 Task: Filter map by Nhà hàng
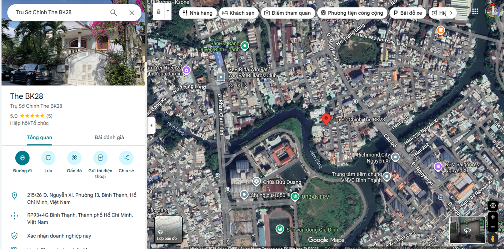198,13
